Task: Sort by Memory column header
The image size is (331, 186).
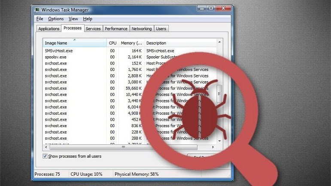Action: pyautogui.click(x=131, y=43)
